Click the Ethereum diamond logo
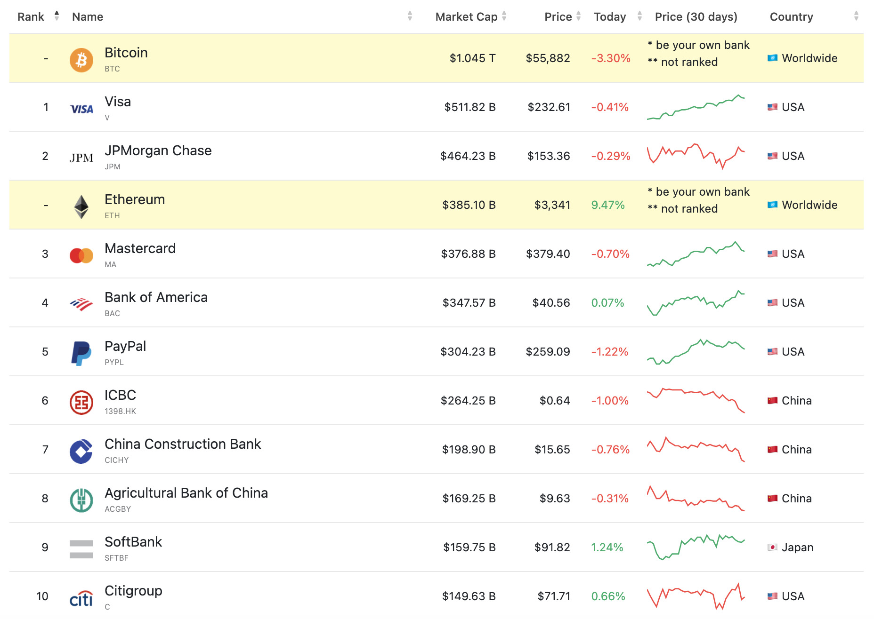The height and width of the screenshot is (619, 874). click(x=81, y=207)
